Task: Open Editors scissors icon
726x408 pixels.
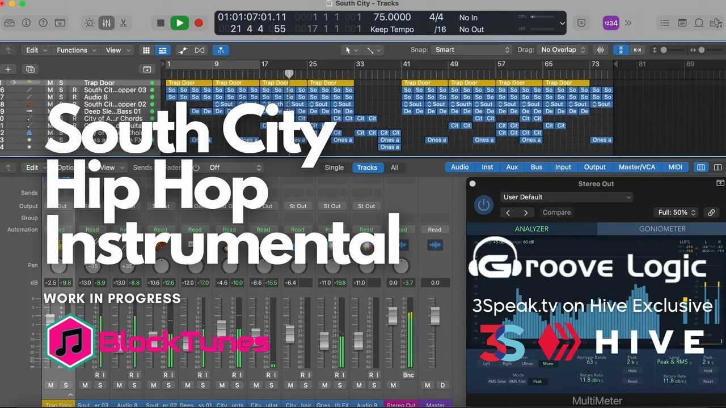Action: (x=123, y=23)
